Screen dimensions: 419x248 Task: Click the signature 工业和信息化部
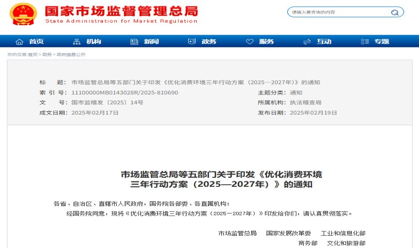[x=343, y=233]
